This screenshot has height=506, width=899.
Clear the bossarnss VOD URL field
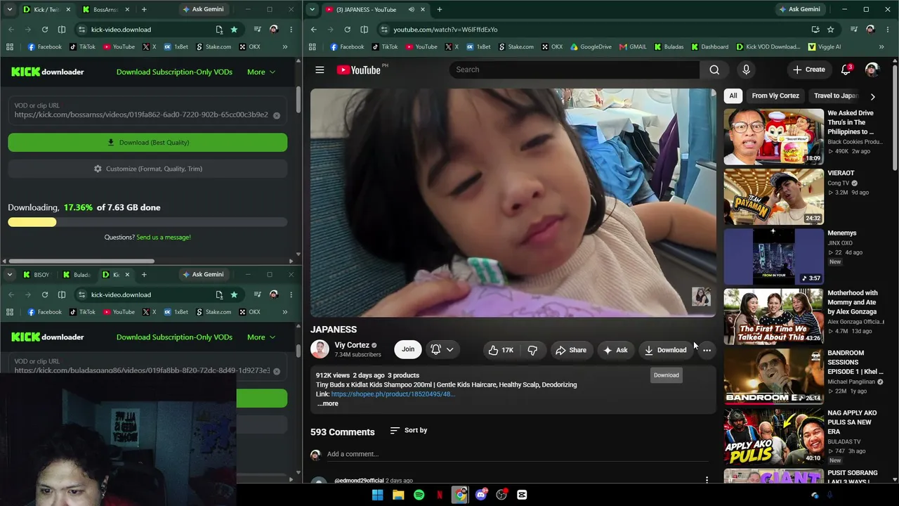[x=277, y=115]
